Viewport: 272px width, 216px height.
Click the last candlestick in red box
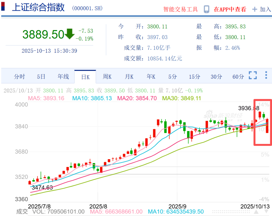(x=267, y=126)
